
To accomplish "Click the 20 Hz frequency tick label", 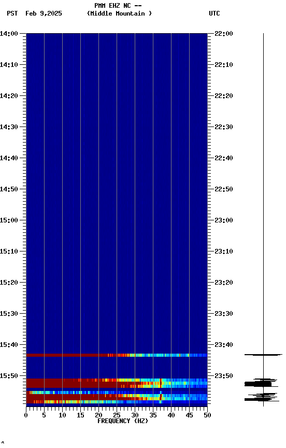I will (98, 415).
